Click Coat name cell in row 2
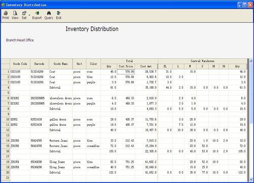254x183 pixels. 60,77
